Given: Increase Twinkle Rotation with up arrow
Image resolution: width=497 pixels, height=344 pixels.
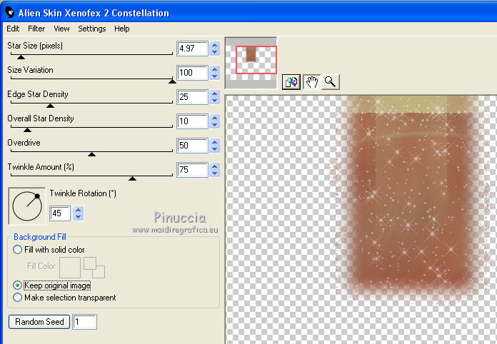Looking at the screenshot, I should (x=78, y=210).
